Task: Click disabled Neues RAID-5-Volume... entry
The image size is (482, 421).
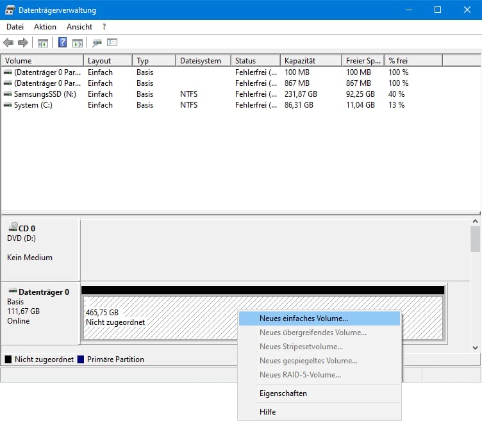Action: pos(319,375)
